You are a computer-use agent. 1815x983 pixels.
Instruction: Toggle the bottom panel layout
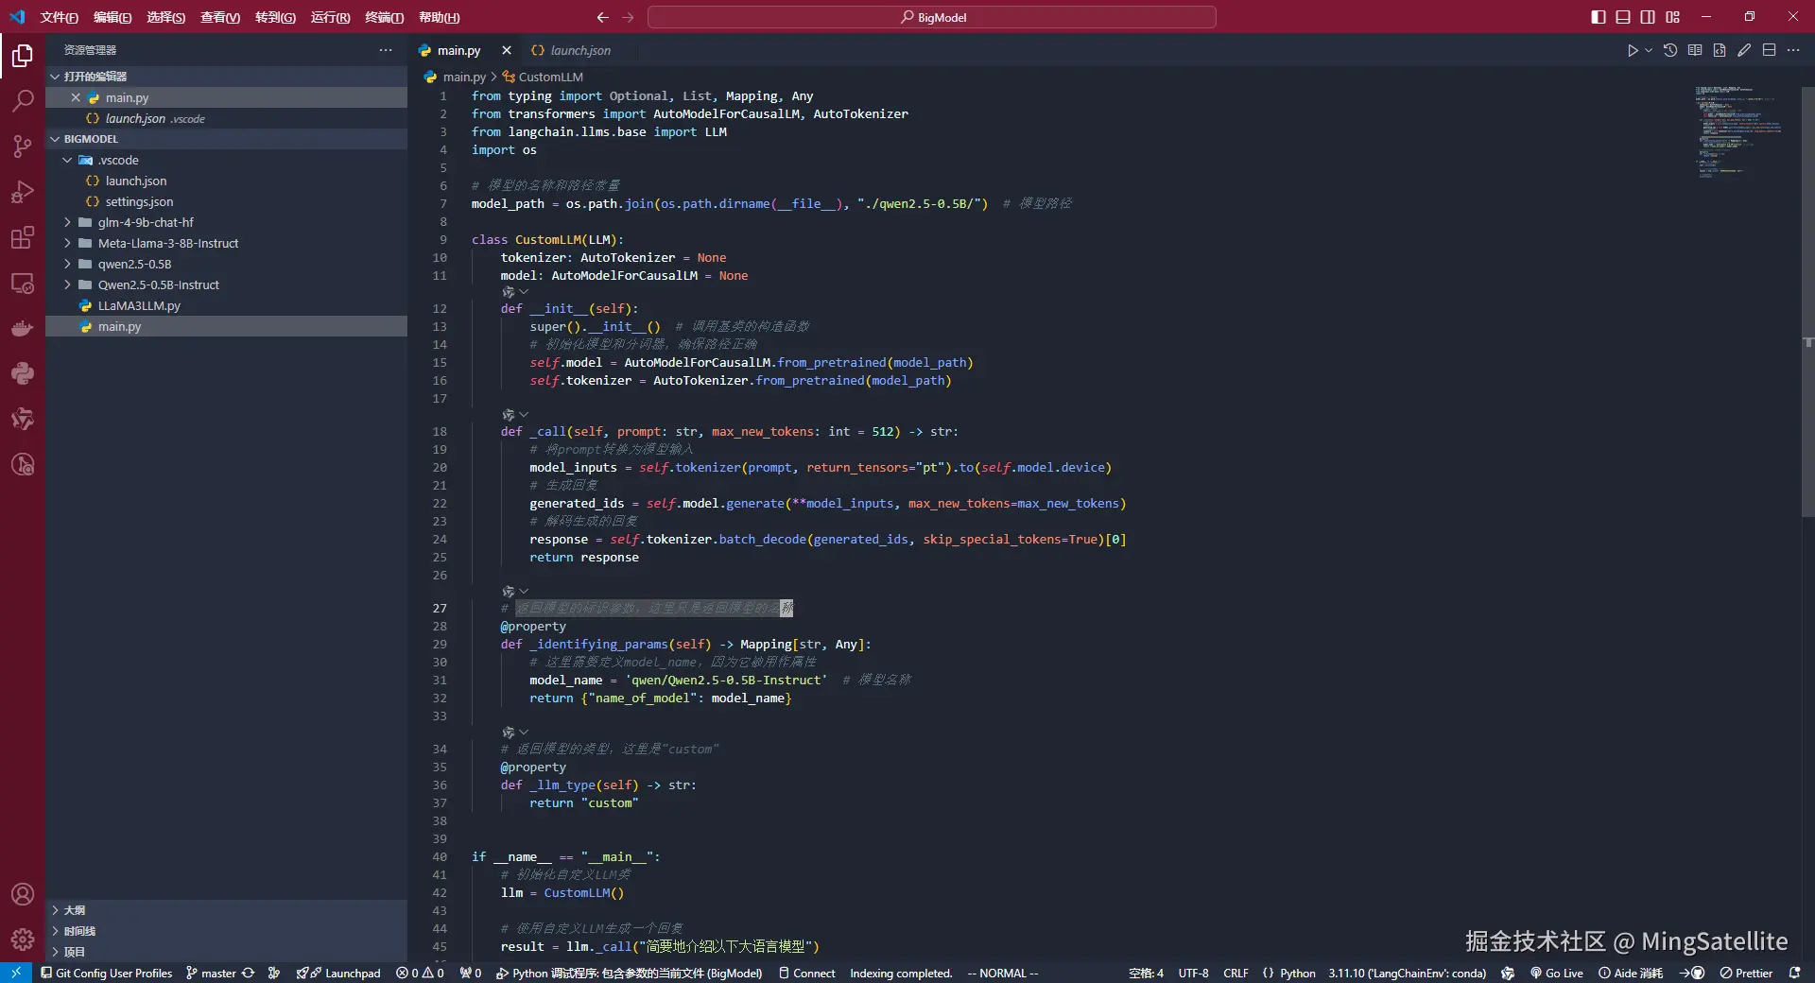[1623, 17]
